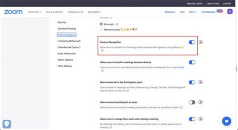Click the emoji list beside Selected emojis
The width and height of the screenshot is (238, 130).
coord(129,29)
